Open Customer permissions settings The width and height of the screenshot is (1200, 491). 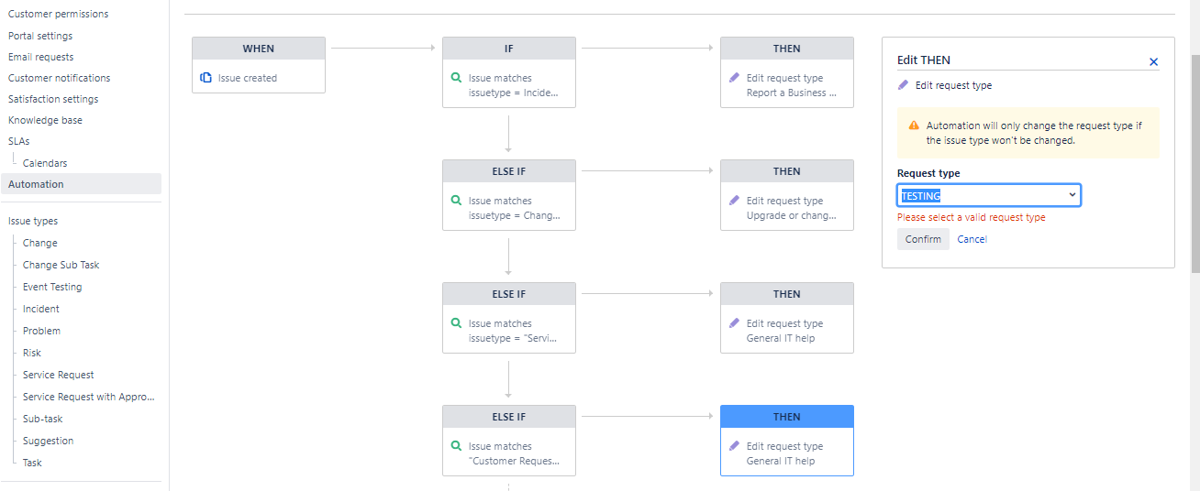[x=58, y=14]
